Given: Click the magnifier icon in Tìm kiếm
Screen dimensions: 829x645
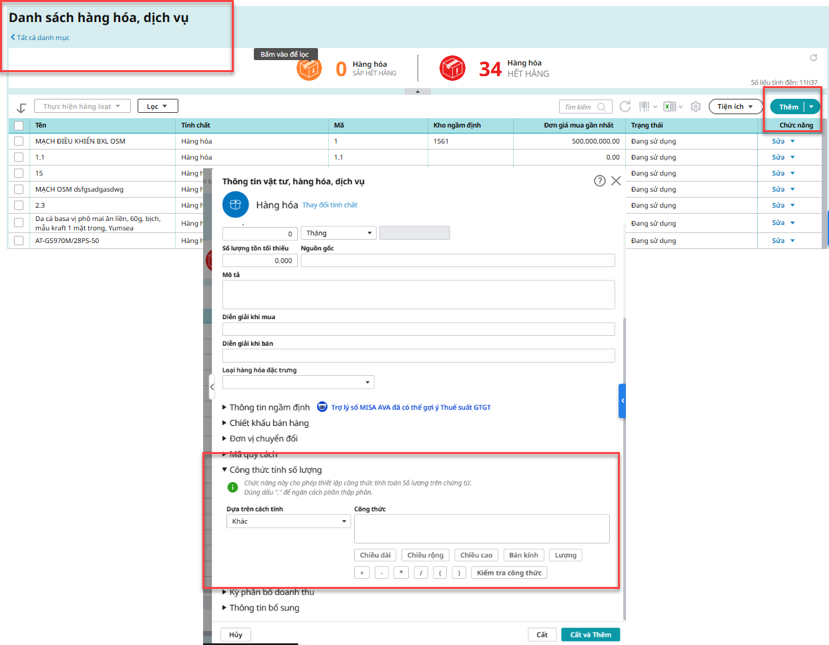Looking at the screenshot, I should pos(602,107).
